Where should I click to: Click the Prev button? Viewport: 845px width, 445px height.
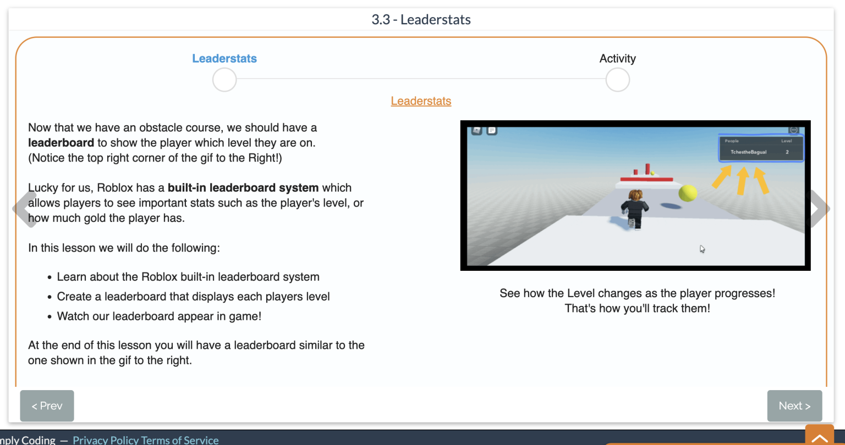tap(47, 405)
